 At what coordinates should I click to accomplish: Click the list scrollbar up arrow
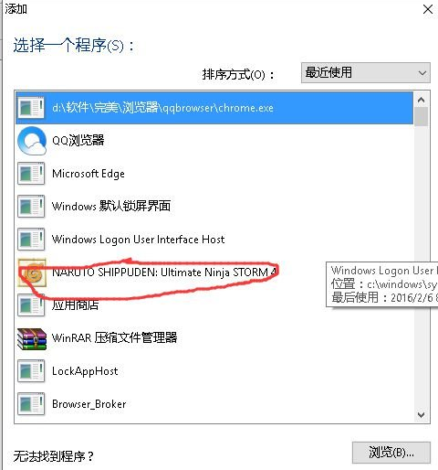pos(422,100)
